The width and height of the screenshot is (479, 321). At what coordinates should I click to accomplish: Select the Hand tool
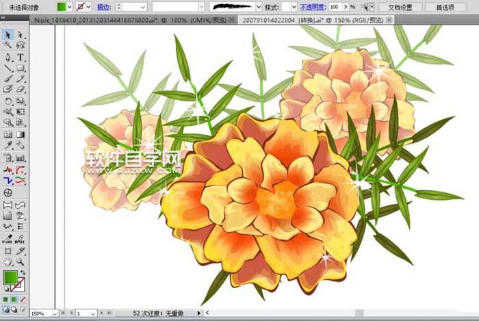pyautogui.click(x=8, y=261)
